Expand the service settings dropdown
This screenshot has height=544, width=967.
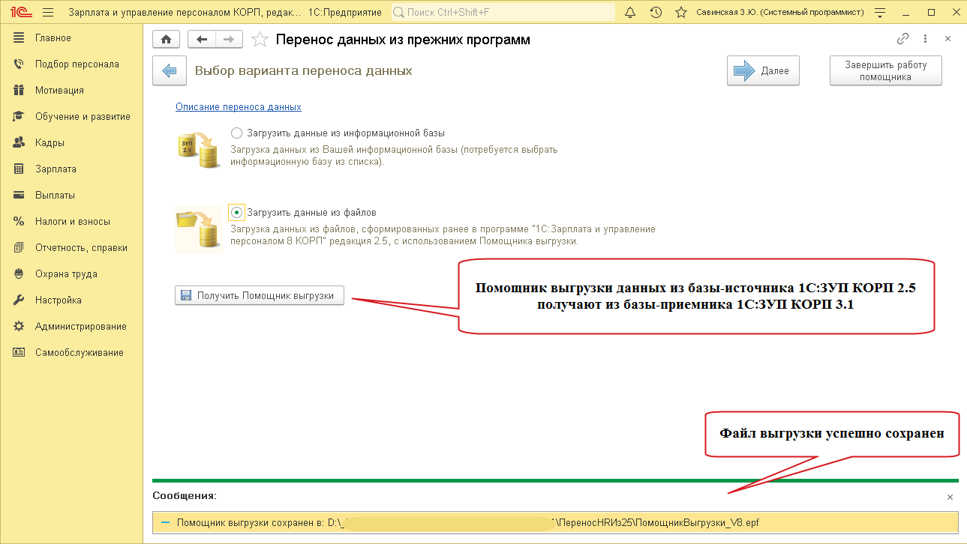[x=880, y=12]
